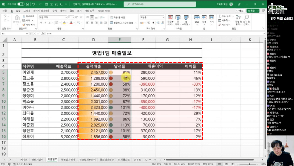Screen dimensions: 294x166
Task: Toggle the AutoSave (자동 저장) switch
Action: [21, 4]
